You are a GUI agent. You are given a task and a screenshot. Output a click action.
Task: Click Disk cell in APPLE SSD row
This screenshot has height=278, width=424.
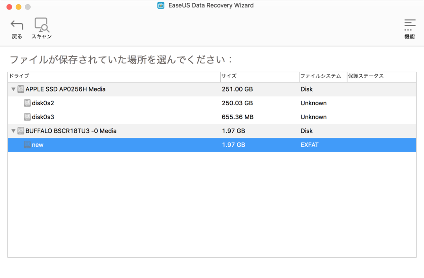coord(306,89)
